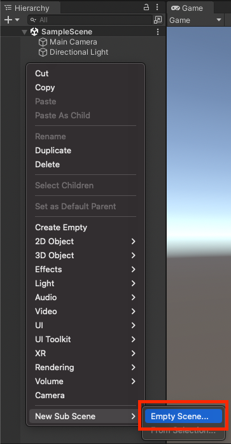Collapse the SampleScene foldout triangle

[x=25, y=32]
